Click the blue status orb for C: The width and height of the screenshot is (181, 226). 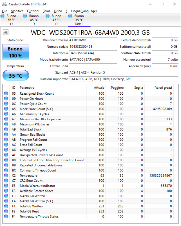3,16
